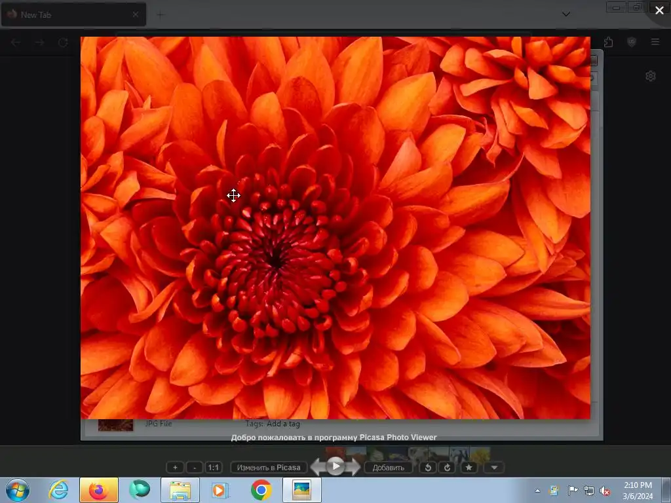Screen dimensions: 671x503
Task: Switch to Firefox in the taskbar
Action: pos(99,490)
